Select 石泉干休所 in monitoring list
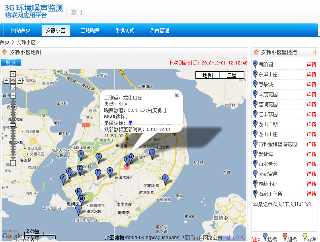 click(270, 194)
